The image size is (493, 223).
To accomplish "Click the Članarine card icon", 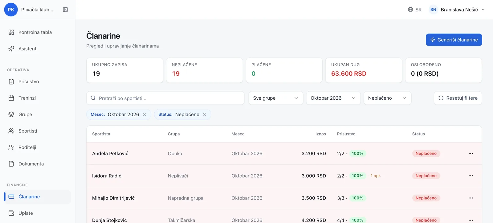I will point(11,196).
